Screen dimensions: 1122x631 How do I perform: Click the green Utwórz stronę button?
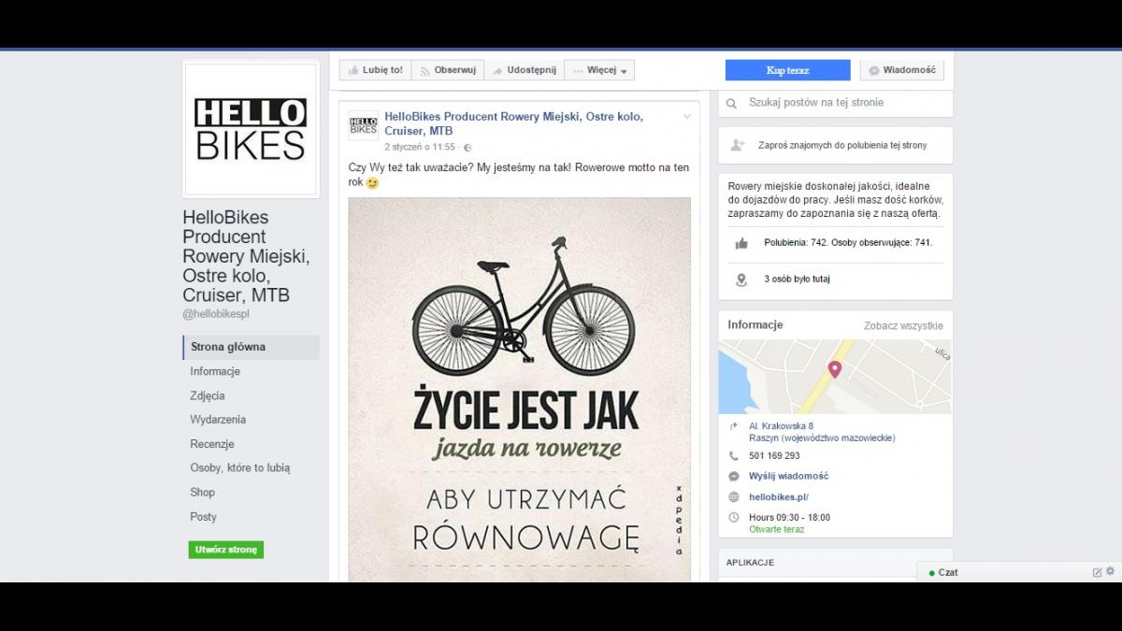[x=225, y=550]
